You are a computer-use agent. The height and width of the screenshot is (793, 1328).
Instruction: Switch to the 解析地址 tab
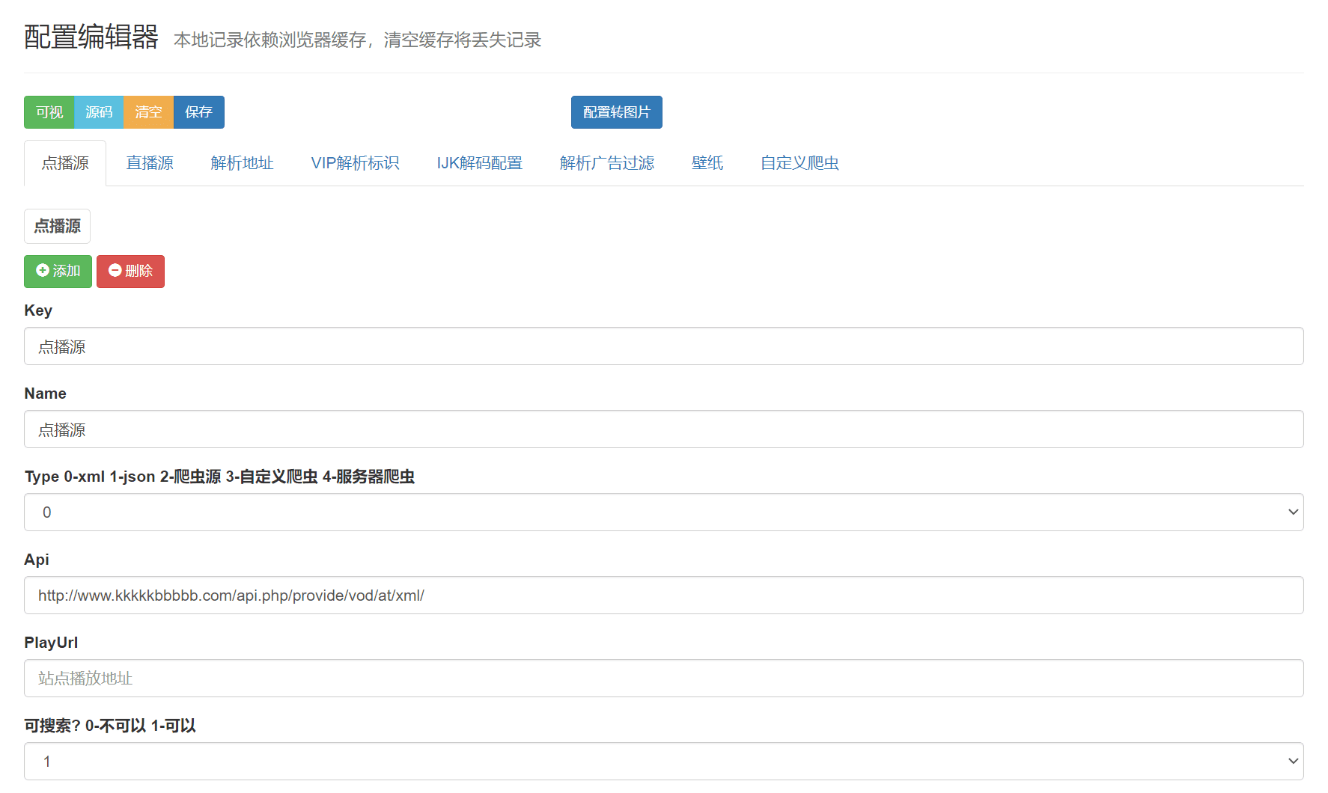coord(242,162)
